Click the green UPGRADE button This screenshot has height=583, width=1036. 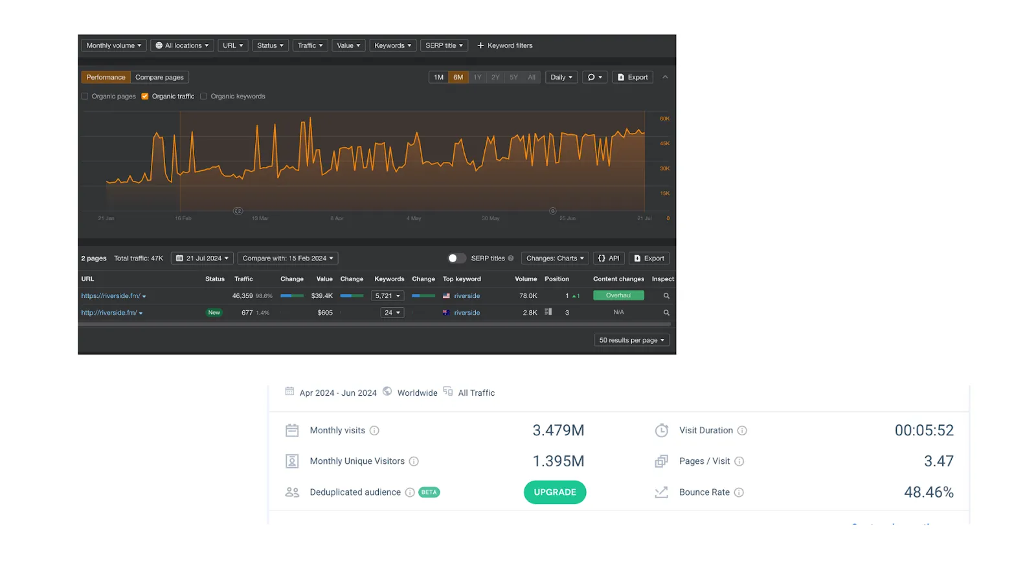[x=555, y=492]
